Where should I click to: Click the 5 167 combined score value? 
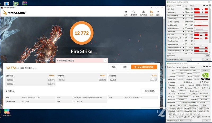pyautogui.click(x=154, y=76)
